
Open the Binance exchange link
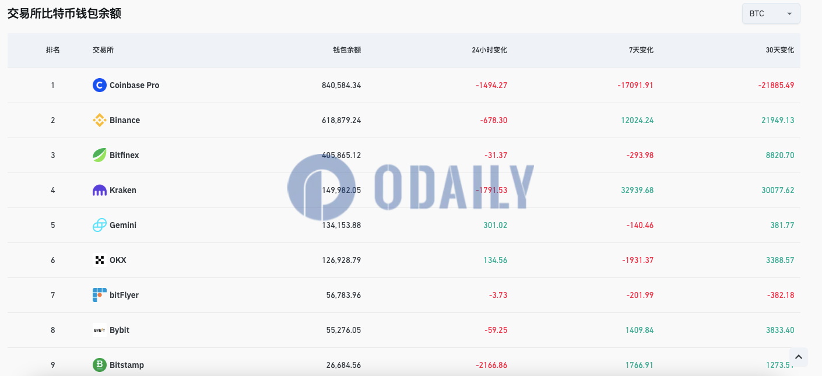click(125, 120)
